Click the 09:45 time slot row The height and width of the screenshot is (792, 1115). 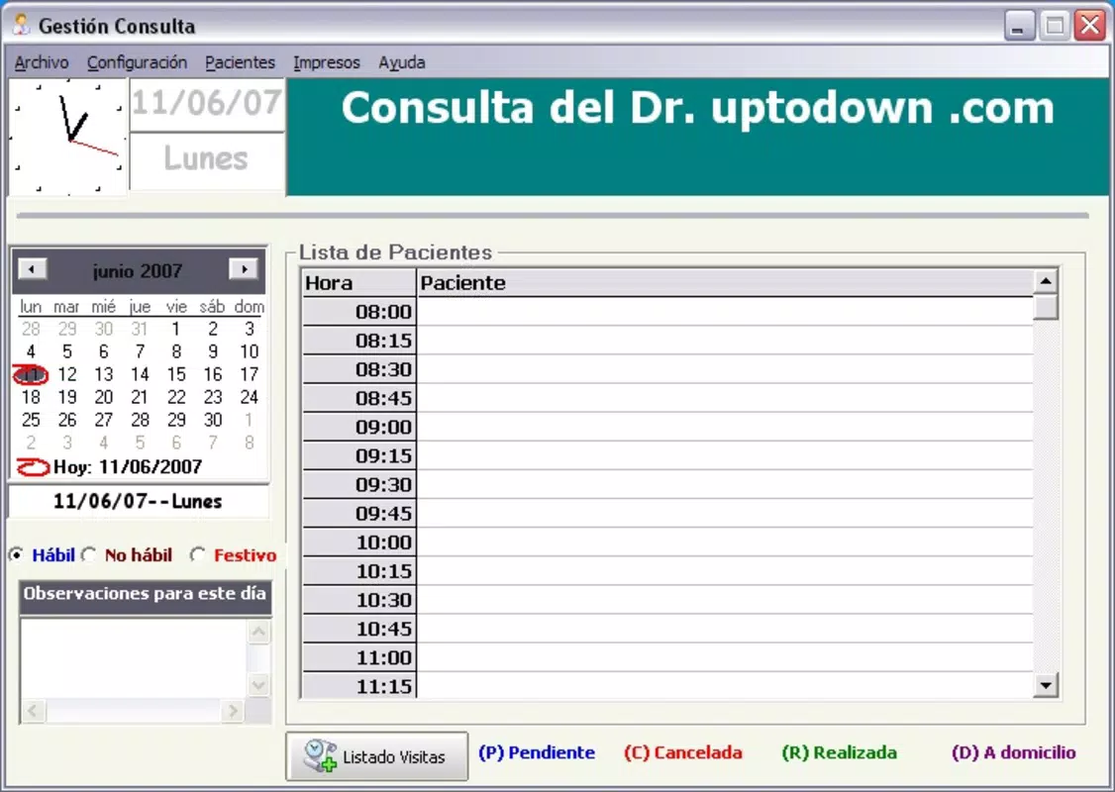tap(667, 513)
